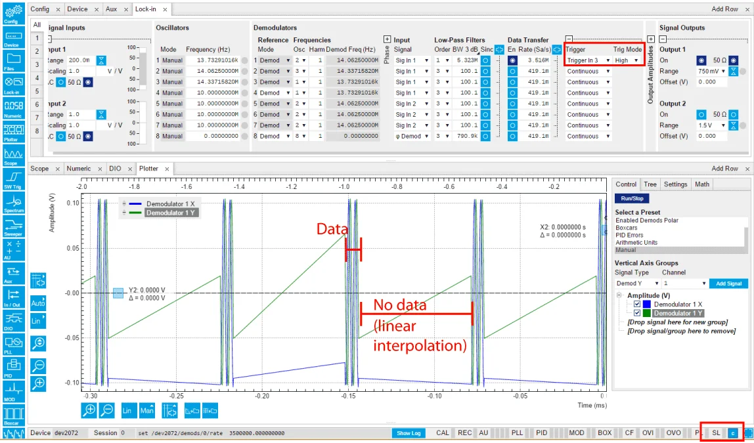Viewport: 754px width, 443px height.
Task: Open the Config sidebar icon
Action: 13,13
